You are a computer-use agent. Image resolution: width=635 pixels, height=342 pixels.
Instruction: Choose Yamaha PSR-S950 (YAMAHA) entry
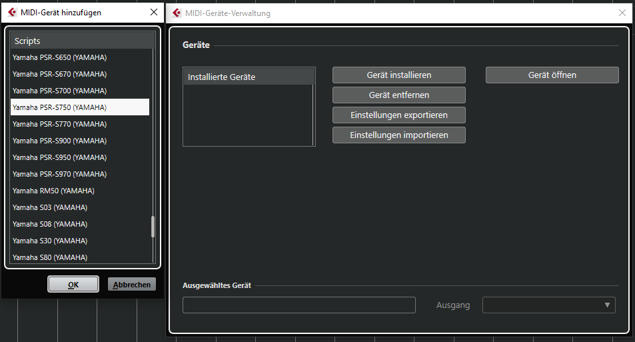pos(80,157)
